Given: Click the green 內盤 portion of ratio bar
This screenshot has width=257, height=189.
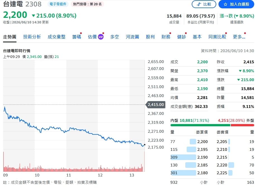Looking at the screenshot, I should pyautogui.click(x=200, y=125).
